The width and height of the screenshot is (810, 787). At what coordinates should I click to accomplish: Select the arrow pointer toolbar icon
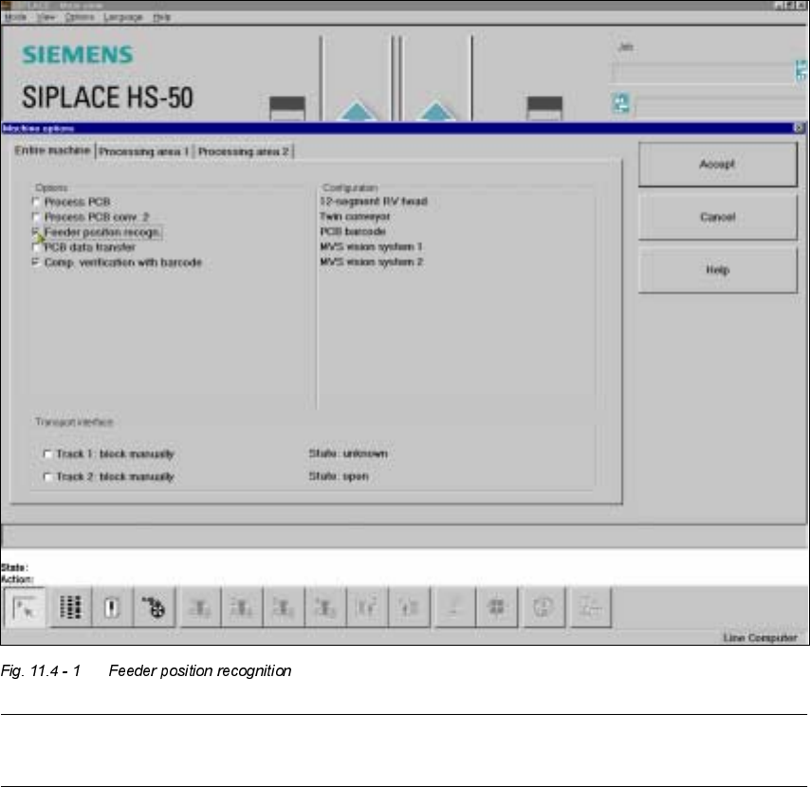pyautogui.click(x=25, y=607)
